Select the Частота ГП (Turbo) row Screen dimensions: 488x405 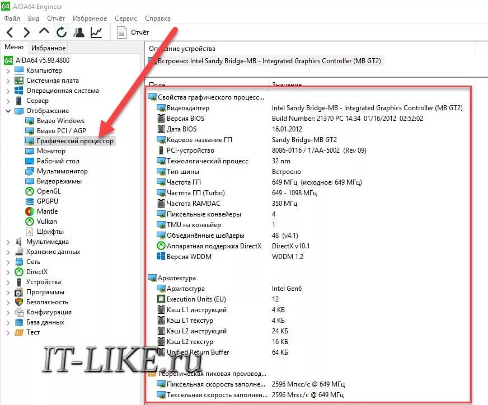coord(237,193)
